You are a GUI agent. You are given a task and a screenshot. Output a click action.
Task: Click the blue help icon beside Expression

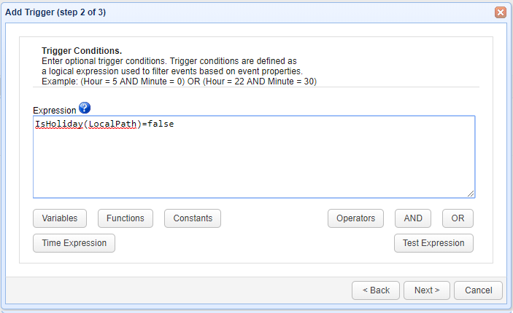[x=84, y=108]
